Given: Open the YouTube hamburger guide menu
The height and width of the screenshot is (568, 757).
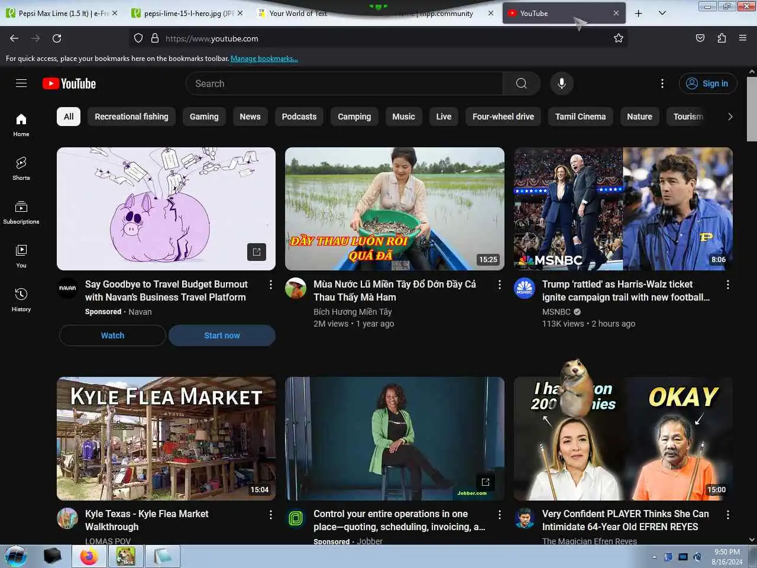Looking at the screenshot, I should (21, 83).
